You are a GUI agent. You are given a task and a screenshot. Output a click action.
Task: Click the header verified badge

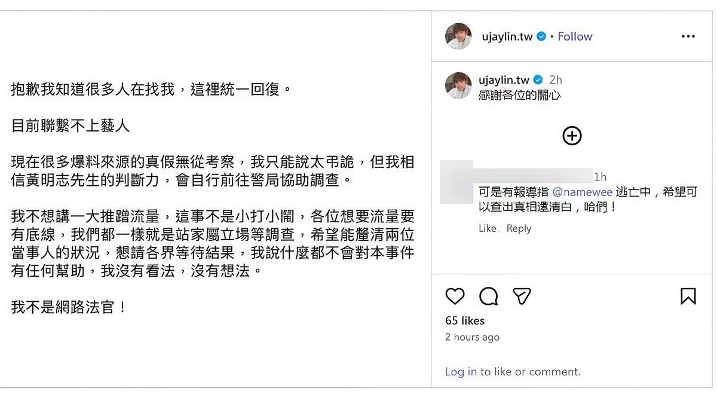click(541, 36)
